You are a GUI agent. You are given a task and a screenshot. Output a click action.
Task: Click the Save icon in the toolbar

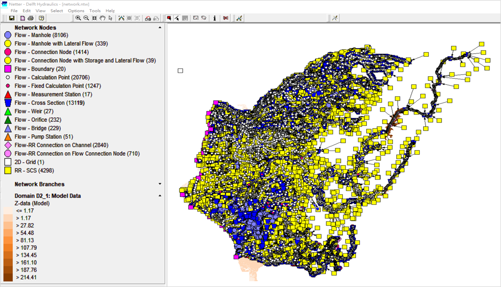12,18
